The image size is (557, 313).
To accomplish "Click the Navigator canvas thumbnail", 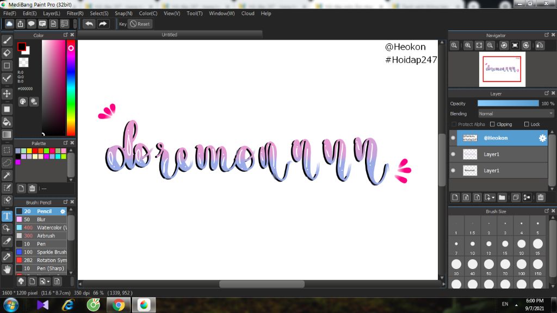I will click(x=502, y=69).
